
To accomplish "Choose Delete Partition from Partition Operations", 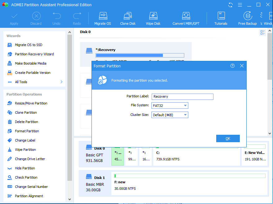I will click(x=26, y=122).
